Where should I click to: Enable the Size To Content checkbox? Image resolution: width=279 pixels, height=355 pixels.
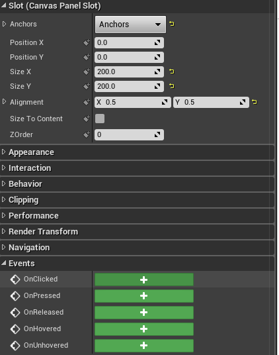tap(100, 119)
